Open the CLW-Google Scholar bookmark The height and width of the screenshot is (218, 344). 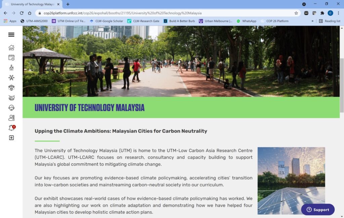[106, 21]
